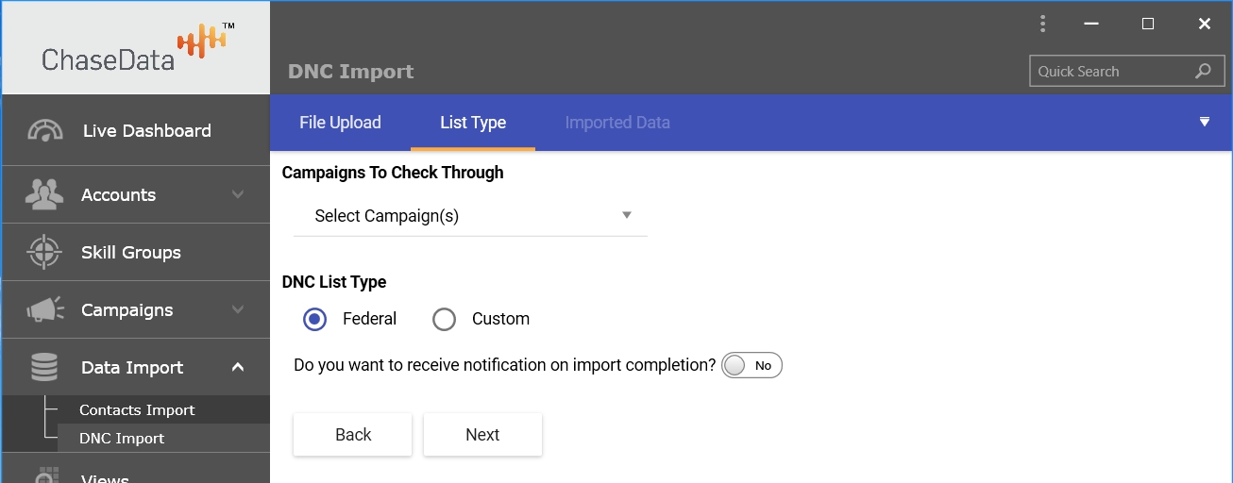Expand the Campaigns menu chevron

(238, 309)
